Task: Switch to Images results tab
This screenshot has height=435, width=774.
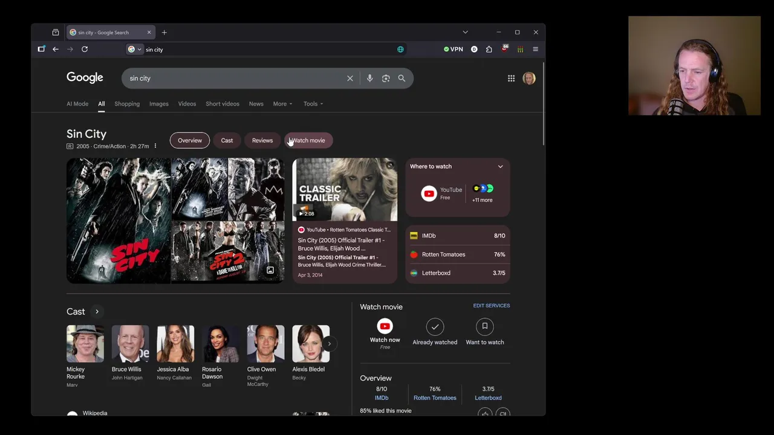Action: point(159,104)
